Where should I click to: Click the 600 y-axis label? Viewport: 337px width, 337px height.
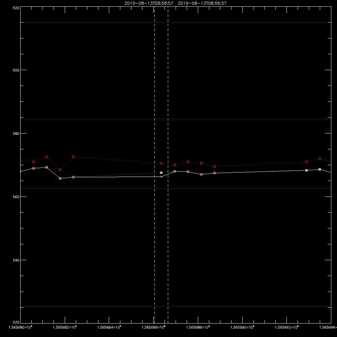pos(16,70)
